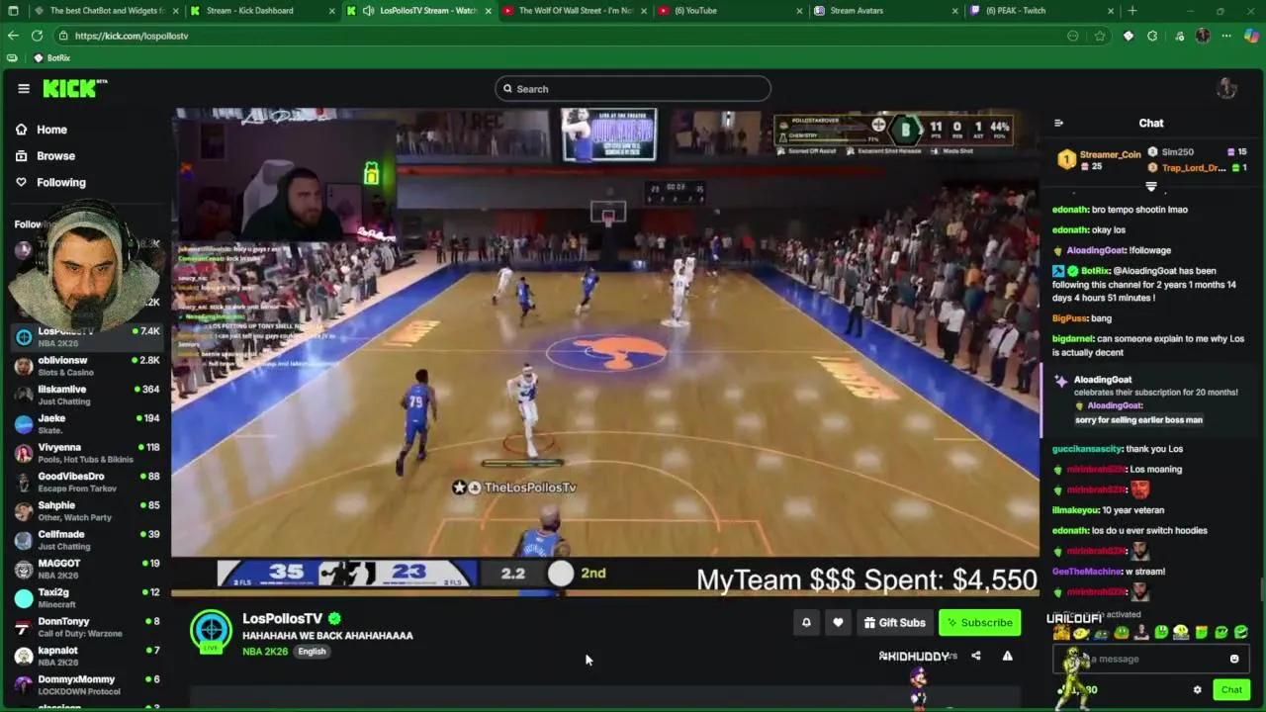Click the browser profile picture icon

(x=1203, y=36)
